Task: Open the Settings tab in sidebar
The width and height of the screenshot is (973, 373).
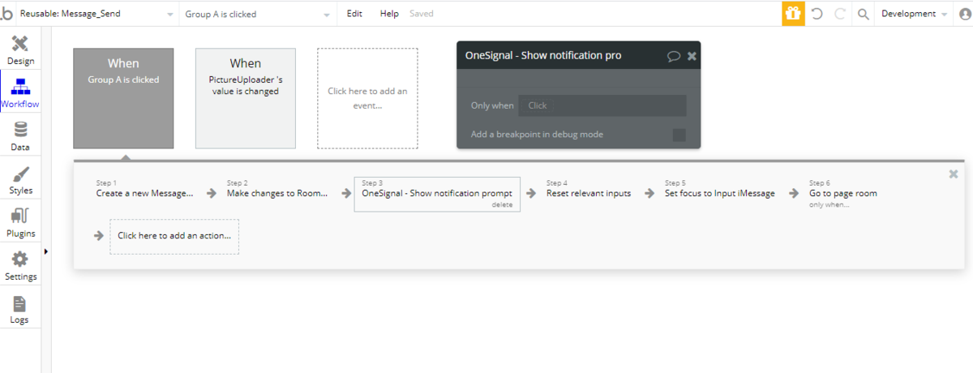Action: point(20,266)
